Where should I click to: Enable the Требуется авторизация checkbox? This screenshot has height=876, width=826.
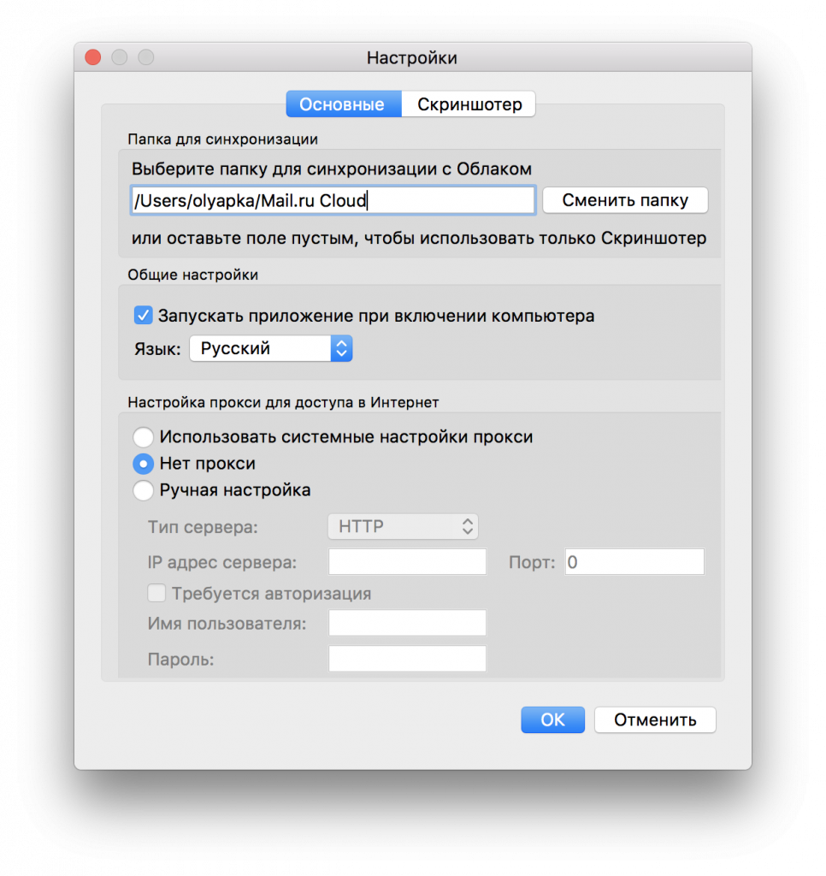coord(156,594)
